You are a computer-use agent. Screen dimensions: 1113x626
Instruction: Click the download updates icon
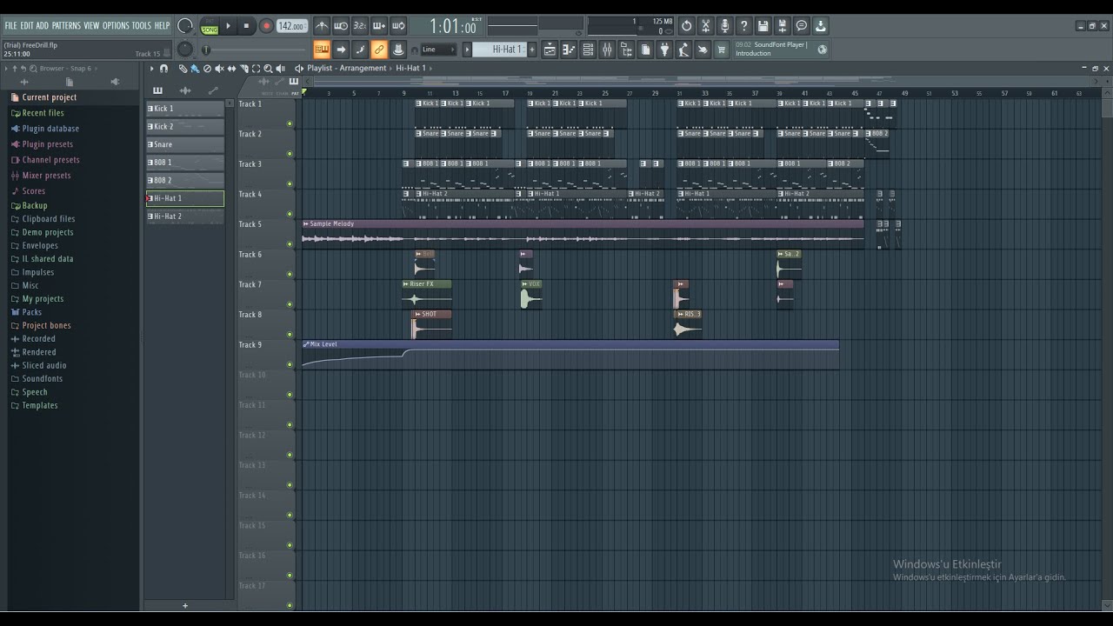(820, 26)
